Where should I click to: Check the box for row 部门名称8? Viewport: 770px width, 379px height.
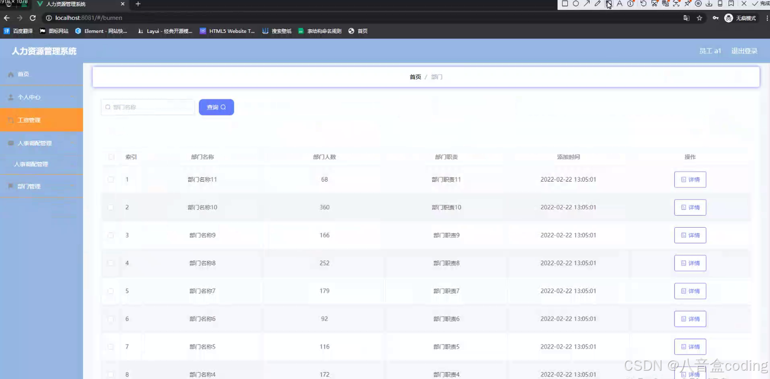(x=111, y=263)
